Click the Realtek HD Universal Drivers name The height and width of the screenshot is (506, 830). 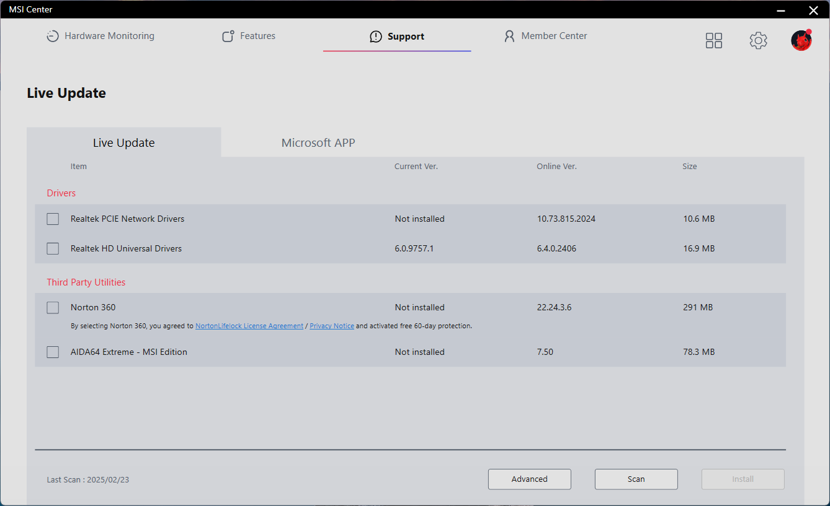[126, 248]
